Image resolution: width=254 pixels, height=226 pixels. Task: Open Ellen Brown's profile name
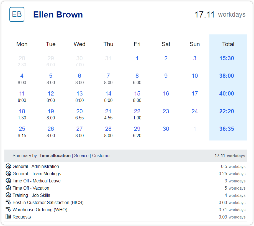(58, 15)
